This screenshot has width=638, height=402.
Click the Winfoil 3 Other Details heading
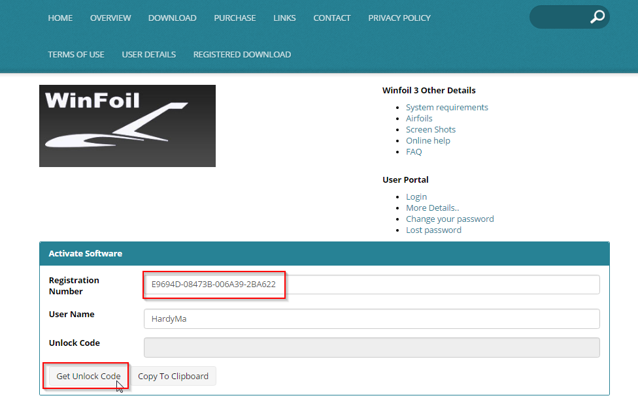[x=429, y=90]
